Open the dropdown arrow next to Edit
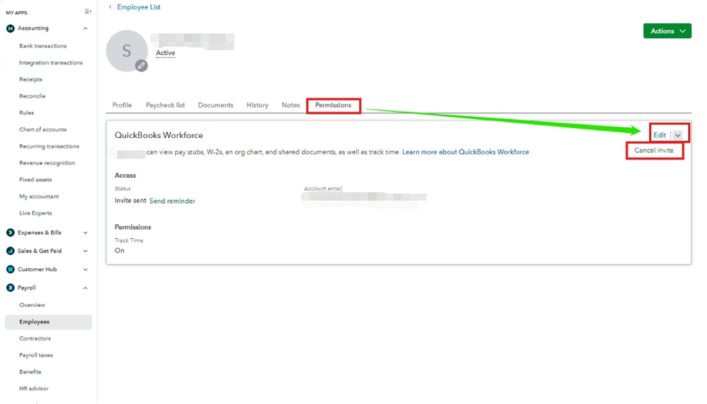The height and width of the screenshot is (404, 707). tap(678, 135)
